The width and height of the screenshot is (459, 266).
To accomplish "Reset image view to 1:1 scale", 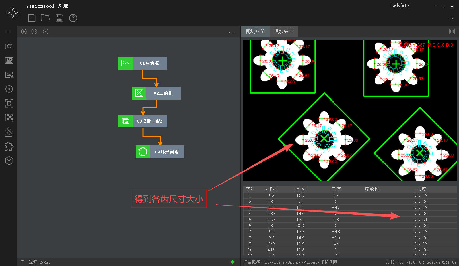I will tap(452, 31).
